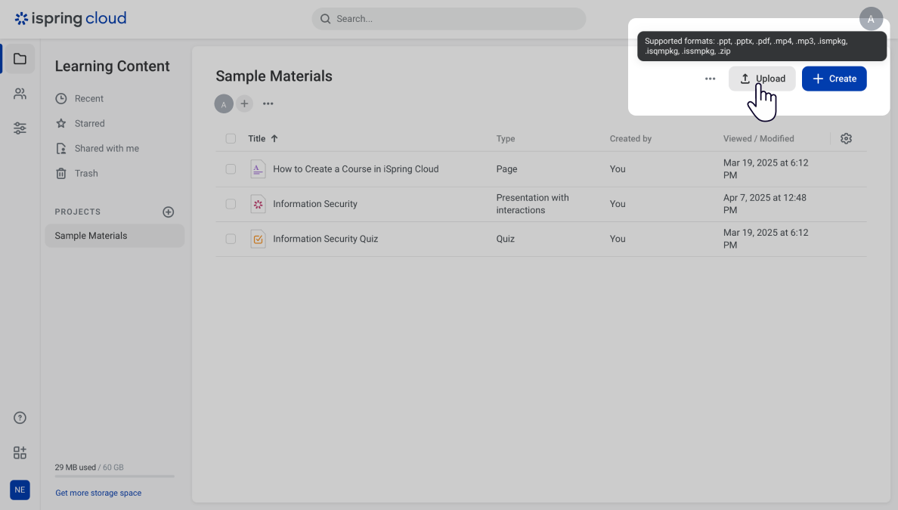898x510 pixels.
Task: Open the more options menu beside Upload
Action: click(710, 78)
